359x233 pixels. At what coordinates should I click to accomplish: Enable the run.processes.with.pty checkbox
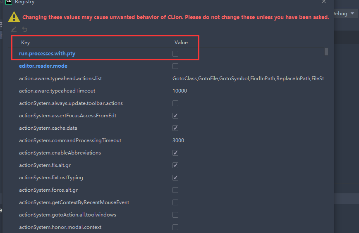[x=175, y=54]
